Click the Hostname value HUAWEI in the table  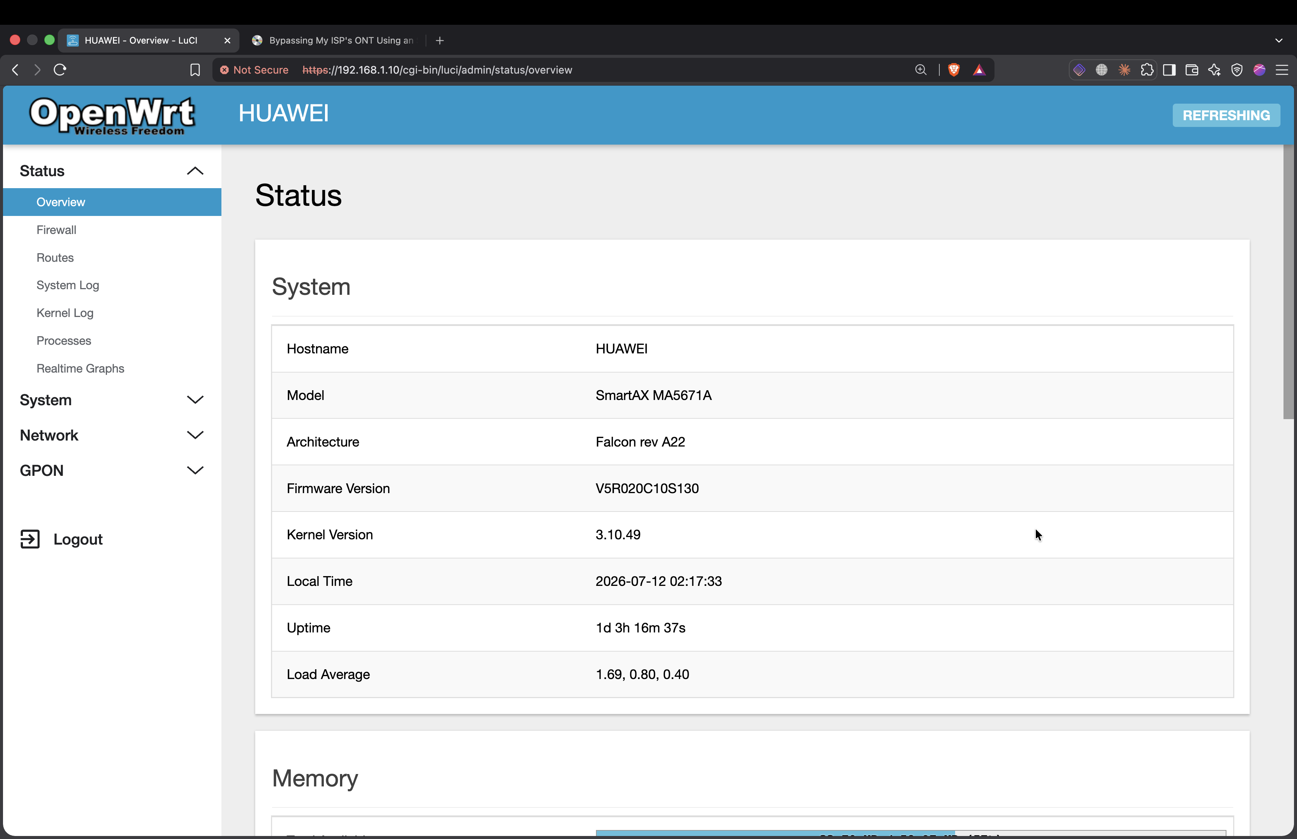pos(621,349)
